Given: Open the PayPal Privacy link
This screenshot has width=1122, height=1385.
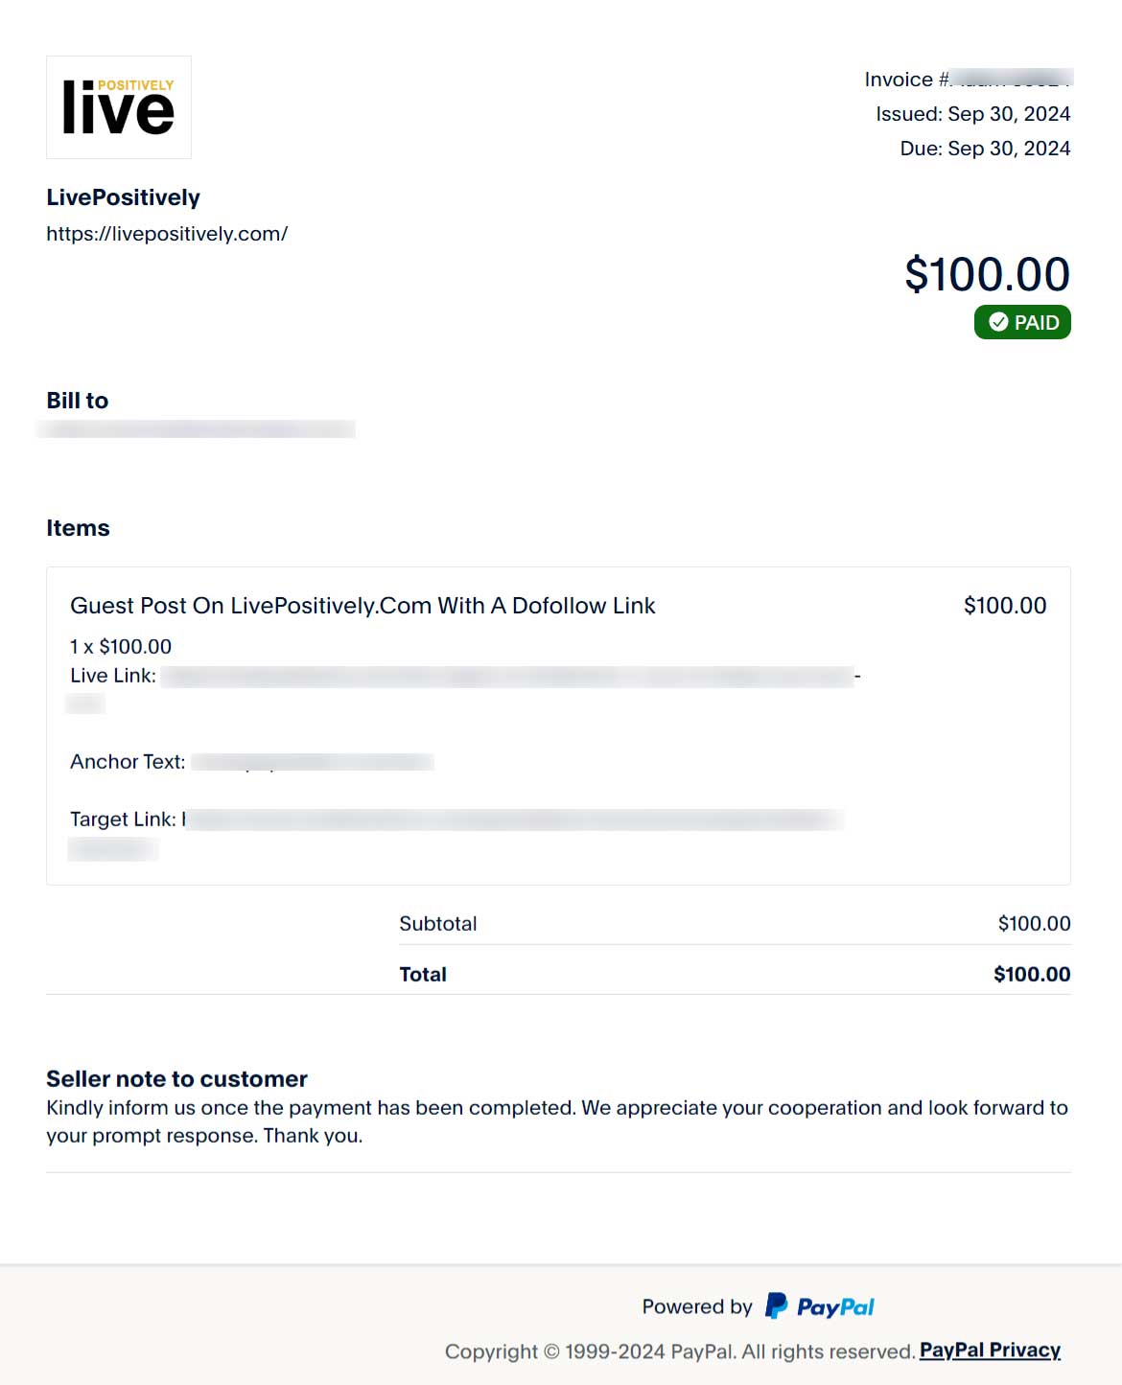Looking at the screenshot, I should click(x=990, y=1350).
